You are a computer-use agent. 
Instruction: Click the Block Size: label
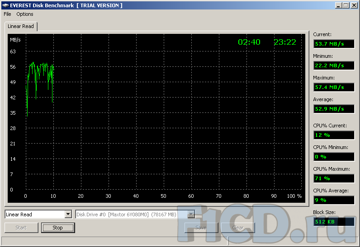click(324, 212)
